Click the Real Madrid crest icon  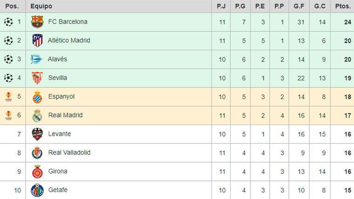click(37, 115)
